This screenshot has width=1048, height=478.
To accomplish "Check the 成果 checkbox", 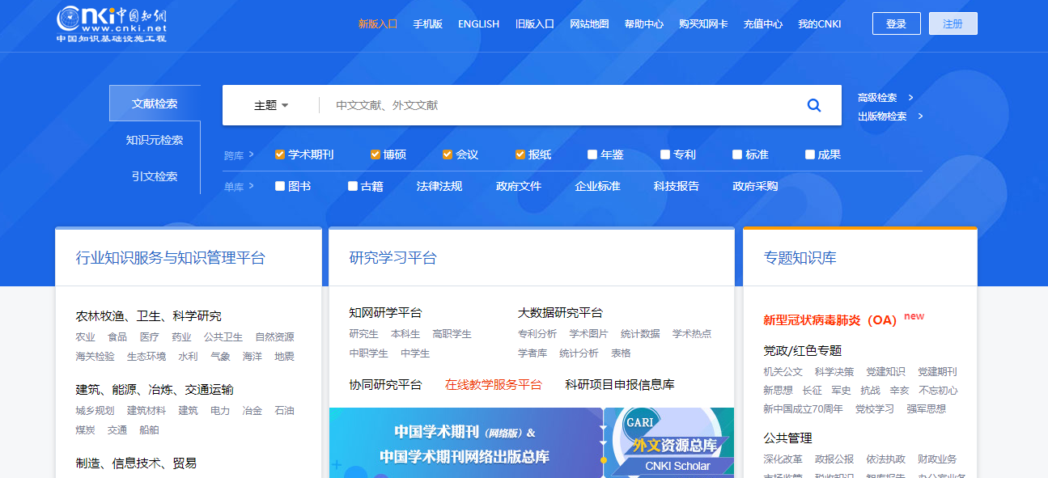I will [810, 154].
